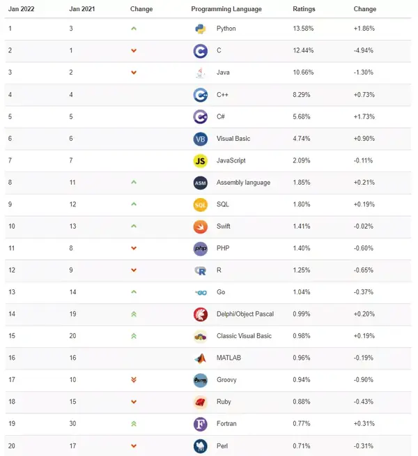Image resolution: width=418 pixels, height=456 pixels.
Task: Click the Programming Language column header
Action: (226, 9)
